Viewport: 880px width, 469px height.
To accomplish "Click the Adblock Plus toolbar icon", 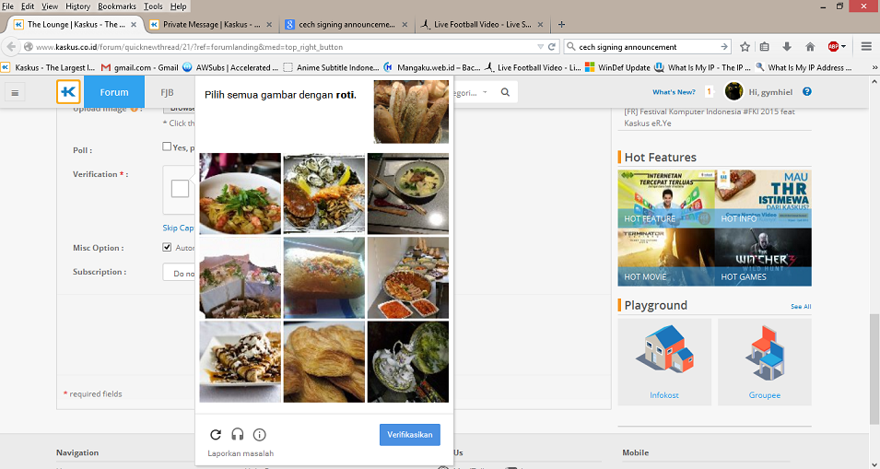I will point(833,47).
